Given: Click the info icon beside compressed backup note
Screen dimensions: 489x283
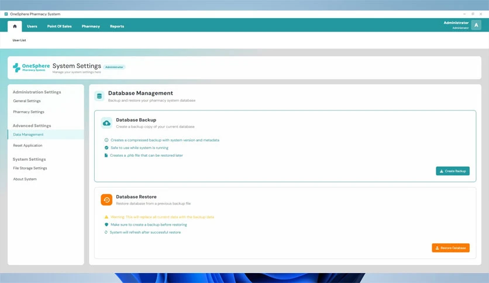Looking at the screenshot, I should coord(106,140).
